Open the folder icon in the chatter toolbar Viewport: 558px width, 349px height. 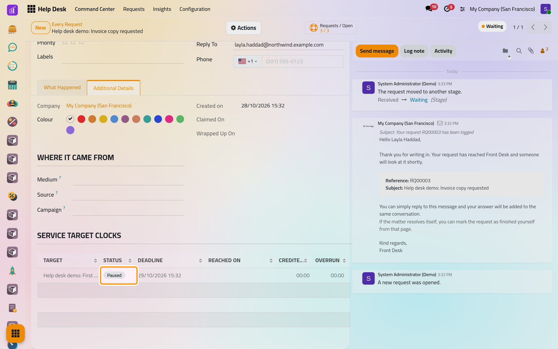coord(505,51)
